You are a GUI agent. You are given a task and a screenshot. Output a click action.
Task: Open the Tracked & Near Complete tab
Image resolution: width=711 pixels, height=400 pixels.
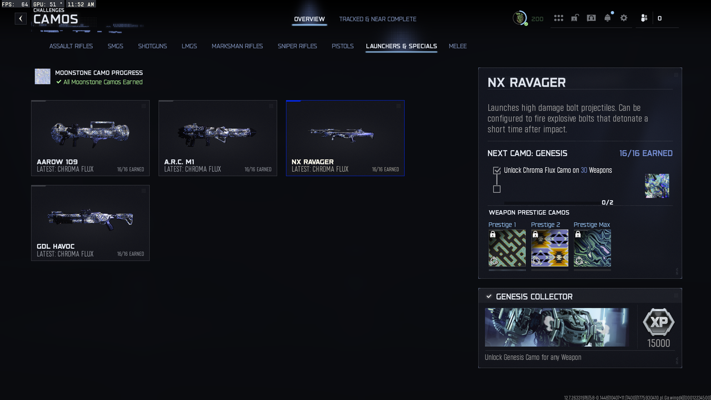point(378,19)
